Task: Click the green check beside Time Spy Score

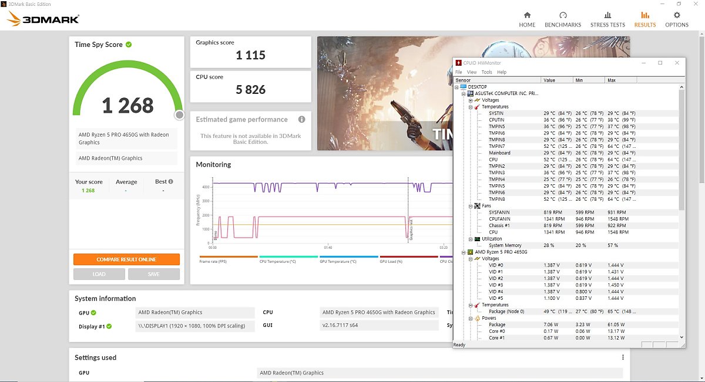Action: (129, 45)
